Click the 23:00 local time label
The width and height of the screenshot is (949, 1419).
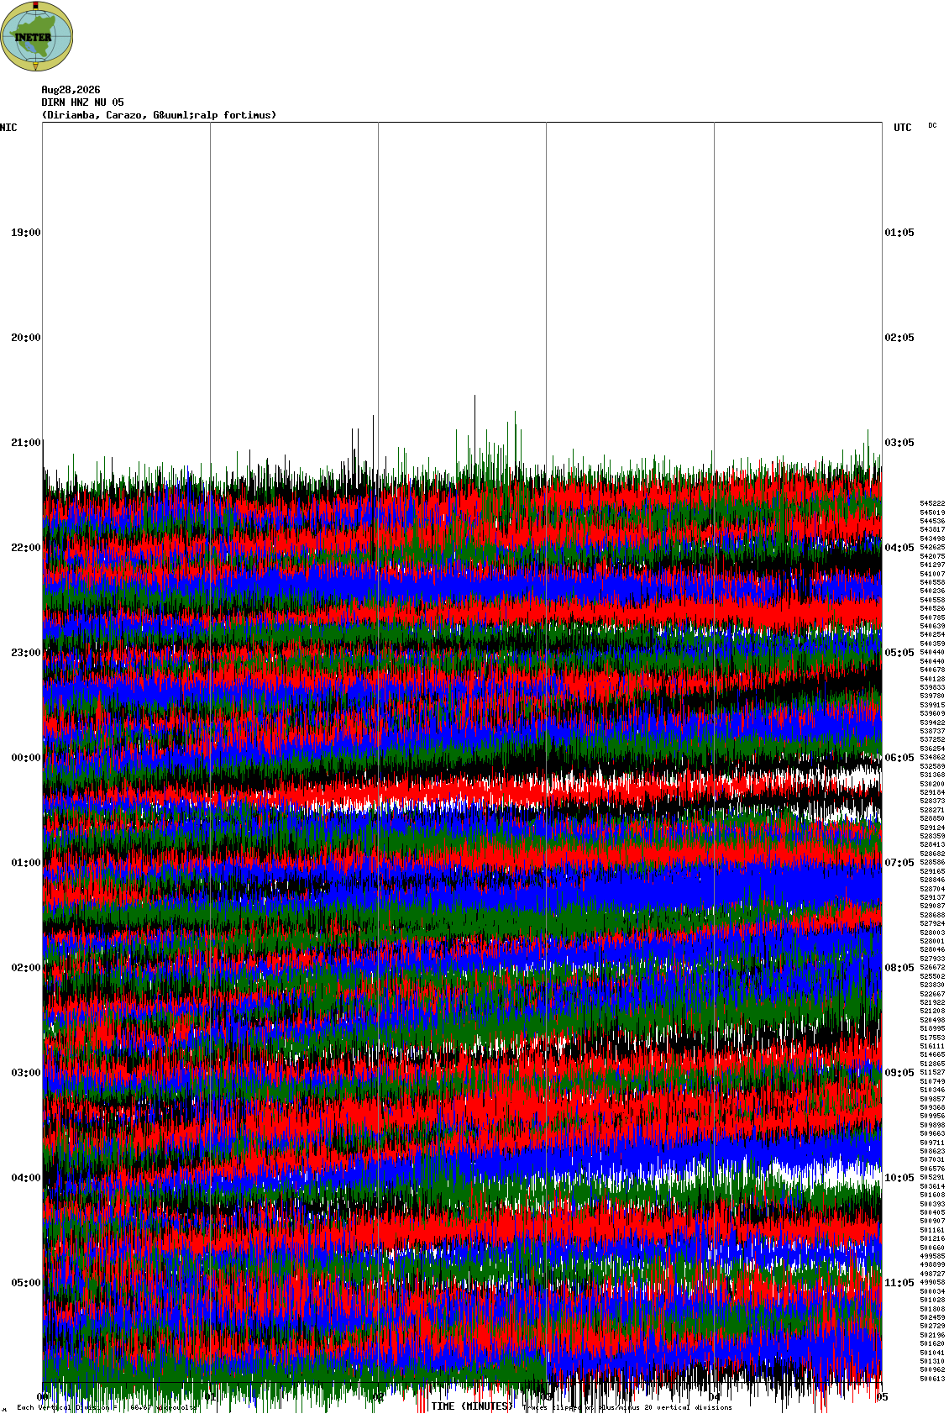tap(26, 653)
